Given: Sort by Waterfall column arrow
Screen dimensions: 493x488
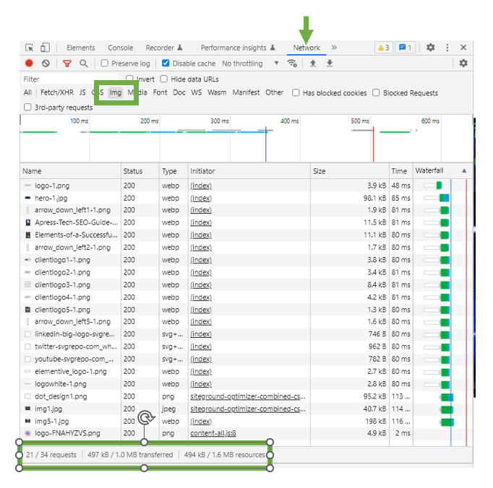Looking at the screenshot, I should pyautogui.click(x=464, y=171).
